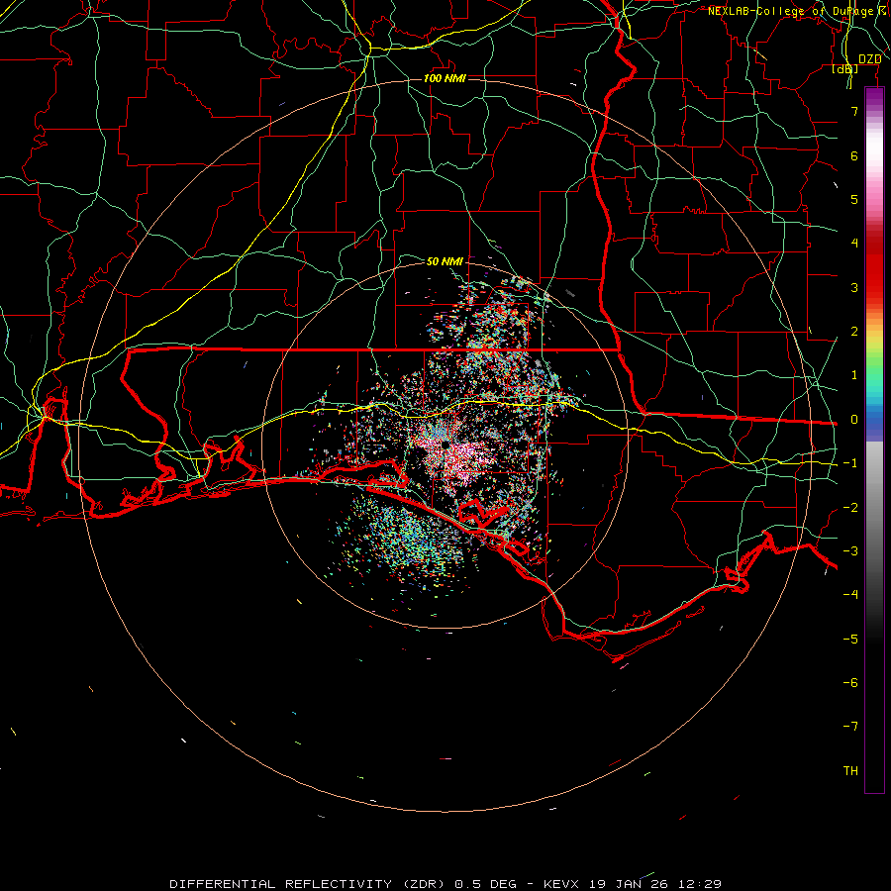Click the 5 value on the color scale
Viewport: 891px width, 891px height.
click(x=854, y=199)
